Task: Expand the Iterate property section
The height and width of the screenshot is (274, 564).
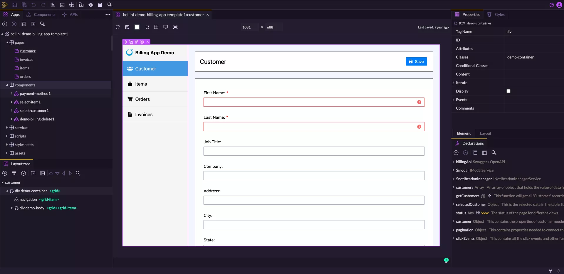Action: [454, 83]
